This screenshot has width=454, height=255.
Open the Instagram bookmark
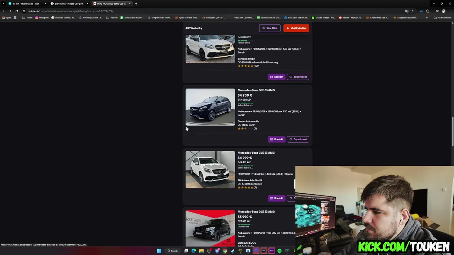pos(42,18)
